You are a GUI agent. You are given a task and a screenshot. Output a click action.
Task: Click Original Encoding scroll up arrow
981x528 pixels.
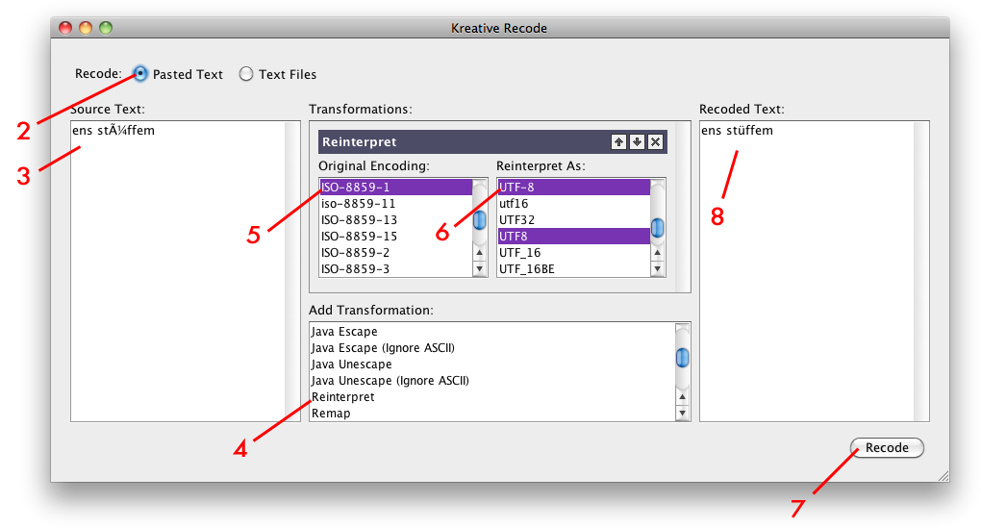point(480,253)
